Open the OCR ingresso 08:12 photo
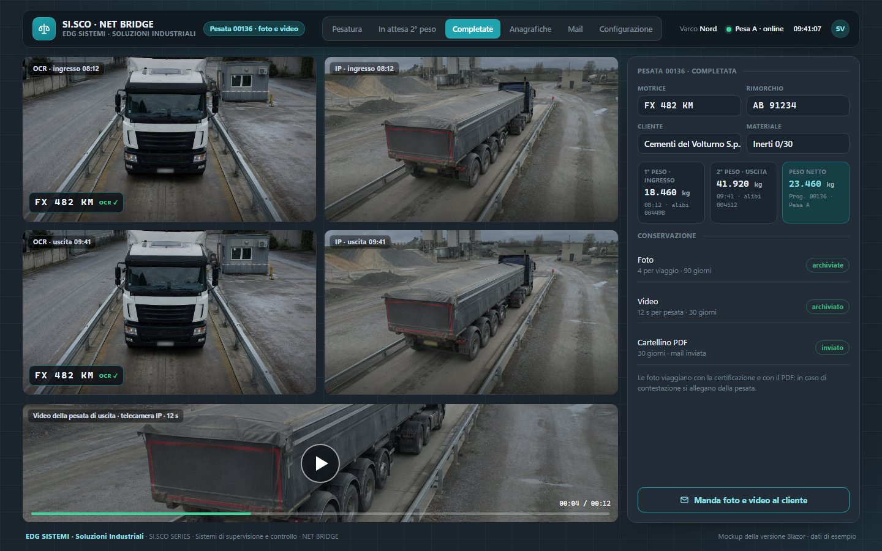The width and height of the screenshot is (882, 551). (169, 140)
